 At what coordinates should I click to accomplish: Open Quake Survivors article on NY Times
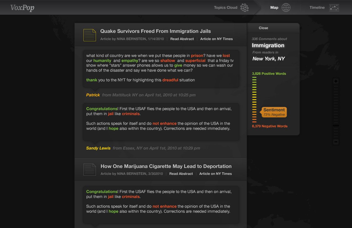click(217, 39)
